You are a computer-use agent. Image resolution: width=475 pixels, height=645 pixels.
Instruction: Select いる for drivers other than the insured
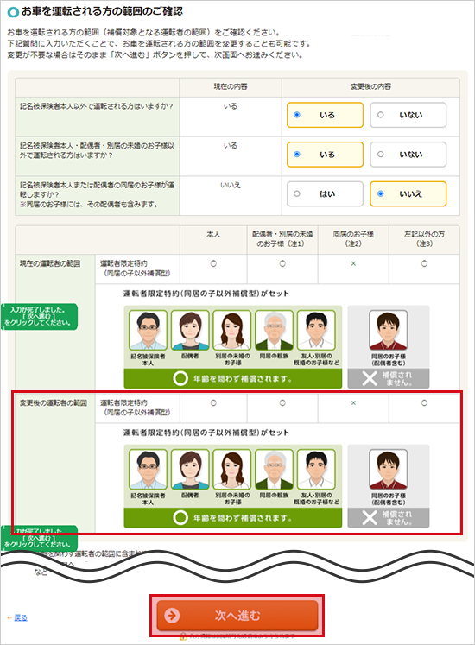click(325, 115)
